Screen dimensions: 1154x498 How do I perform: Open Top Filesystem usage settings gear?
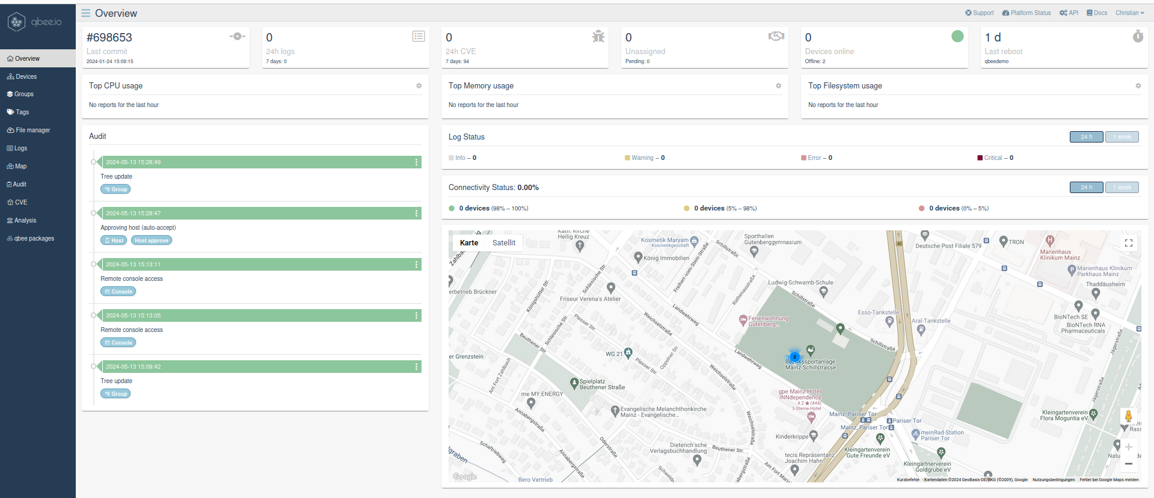pyautogui.click(x=1138, y=86)
